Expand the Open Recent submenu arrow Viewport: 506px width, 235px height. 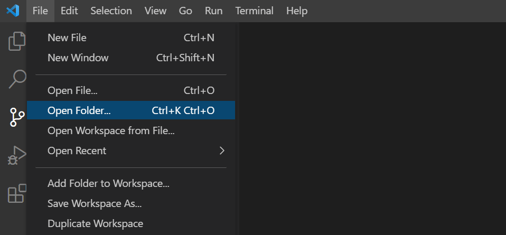(222, 151)
